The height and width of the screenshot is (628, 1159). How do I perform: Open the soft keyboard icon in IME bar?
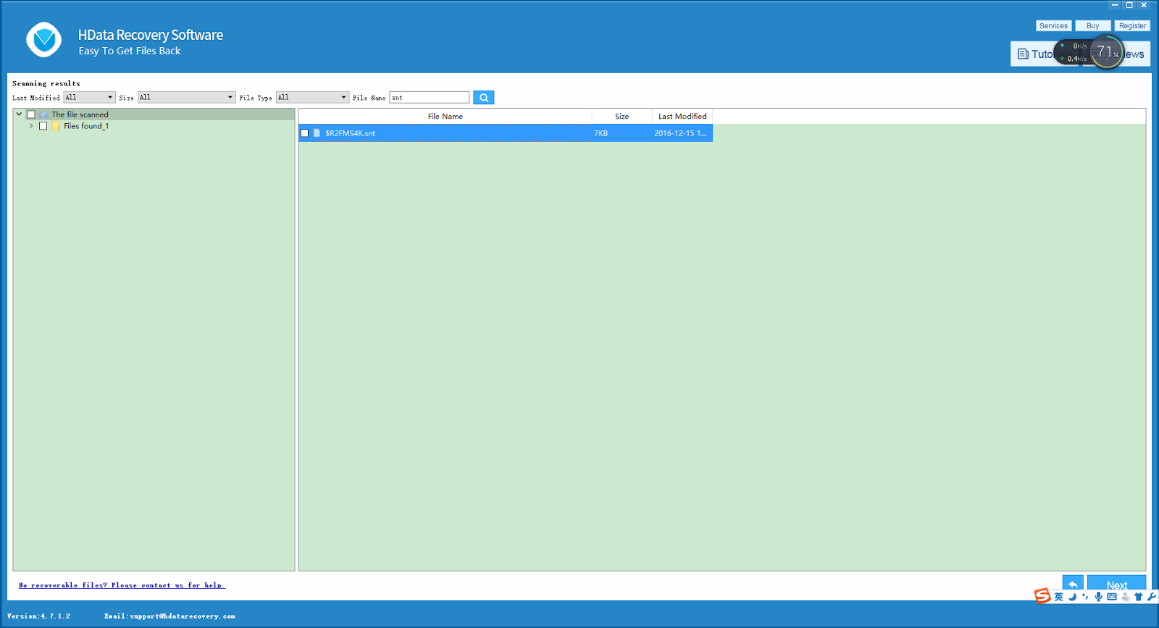pyautogui.click(x=1112, y=597)
